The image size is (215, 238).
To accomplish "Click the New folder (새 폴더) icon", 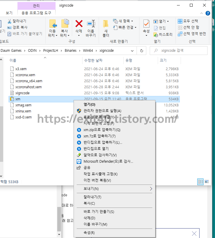I will coord(106,24).
